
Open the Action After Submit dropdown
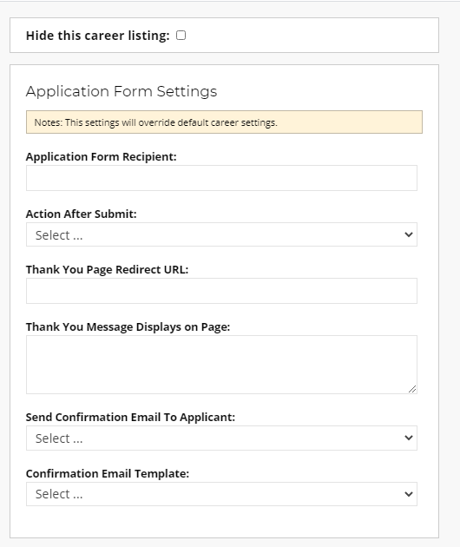pyautogui.click(x=221, y=234)
